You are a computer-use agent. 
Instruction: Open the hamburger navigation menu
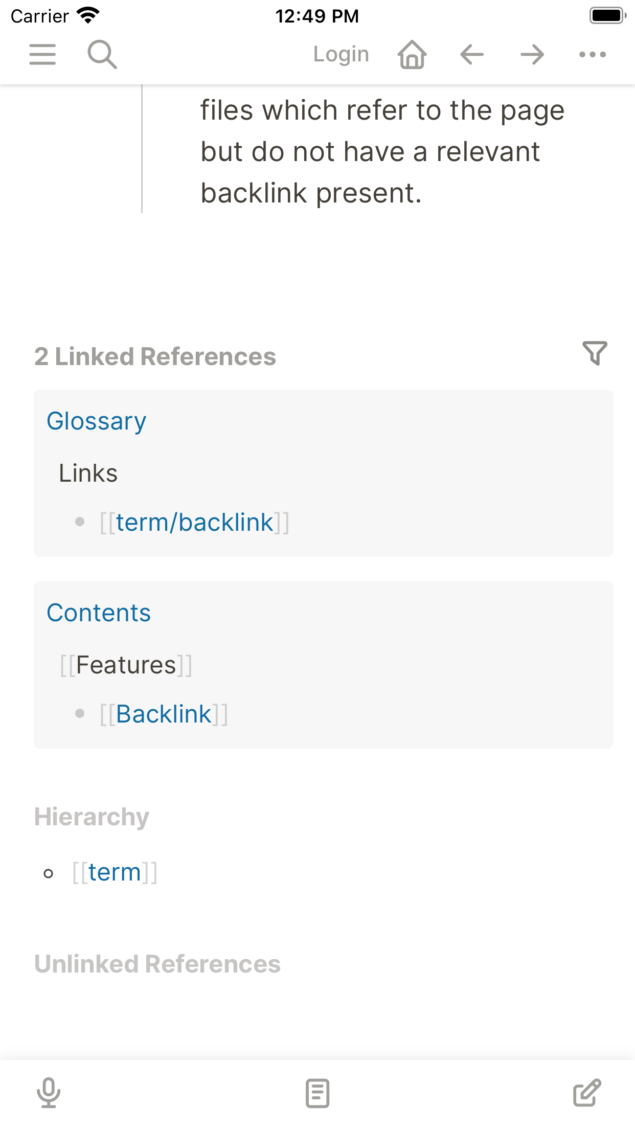pos(42,54)
